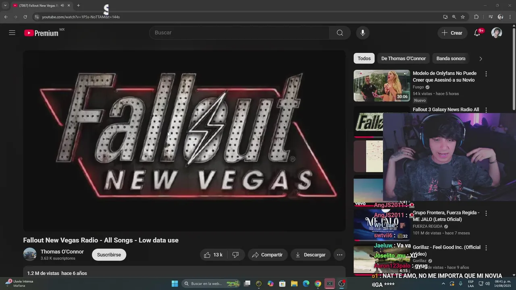516x290 pixels.
Task: Show hidden system tray icons chevron
Action: [444, 284]
